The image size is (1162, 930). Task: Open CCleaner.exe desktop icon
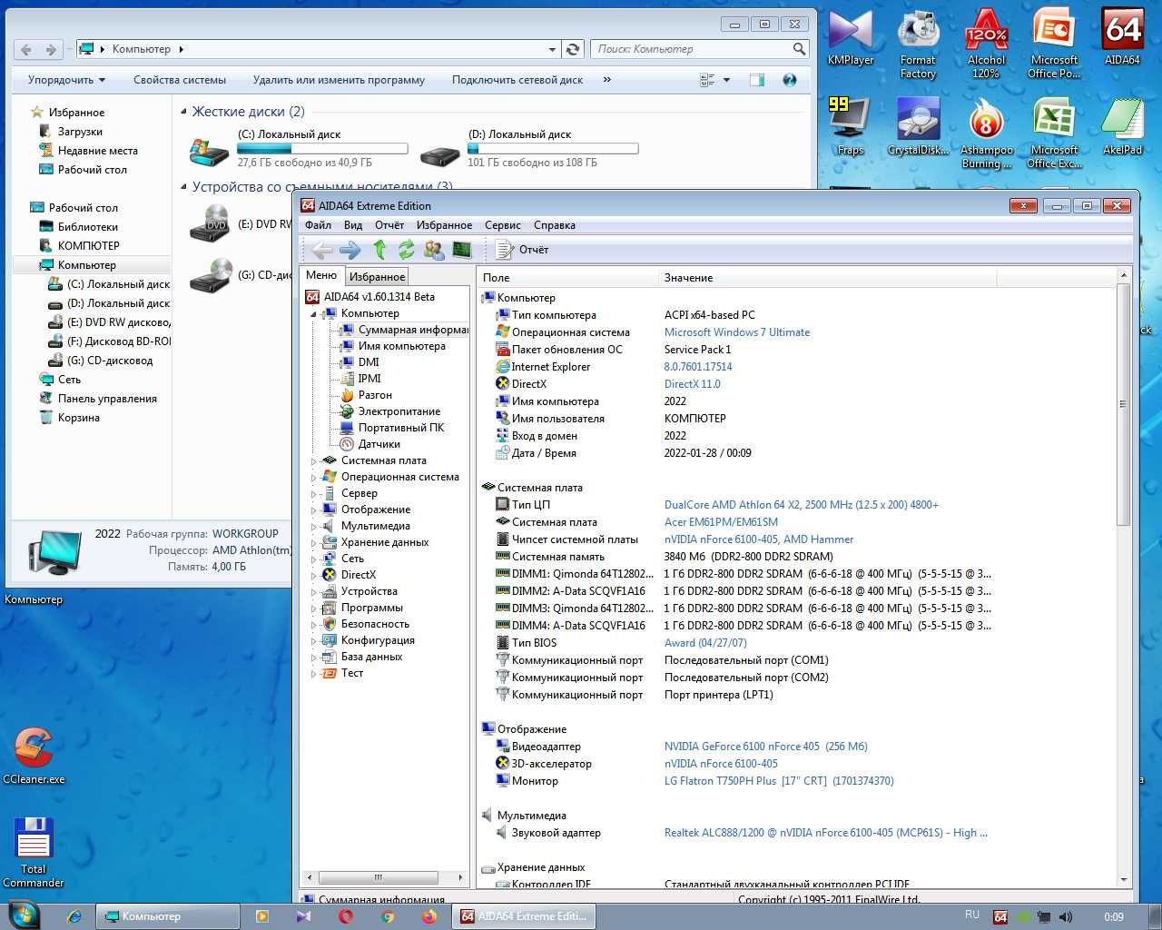click(34, 756)
